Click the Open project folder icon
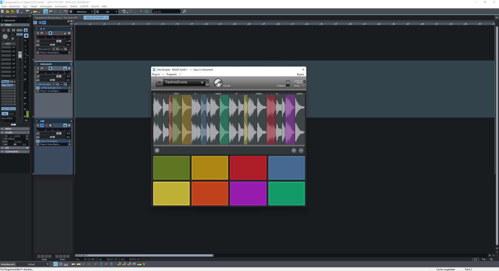 coord(7,11)
